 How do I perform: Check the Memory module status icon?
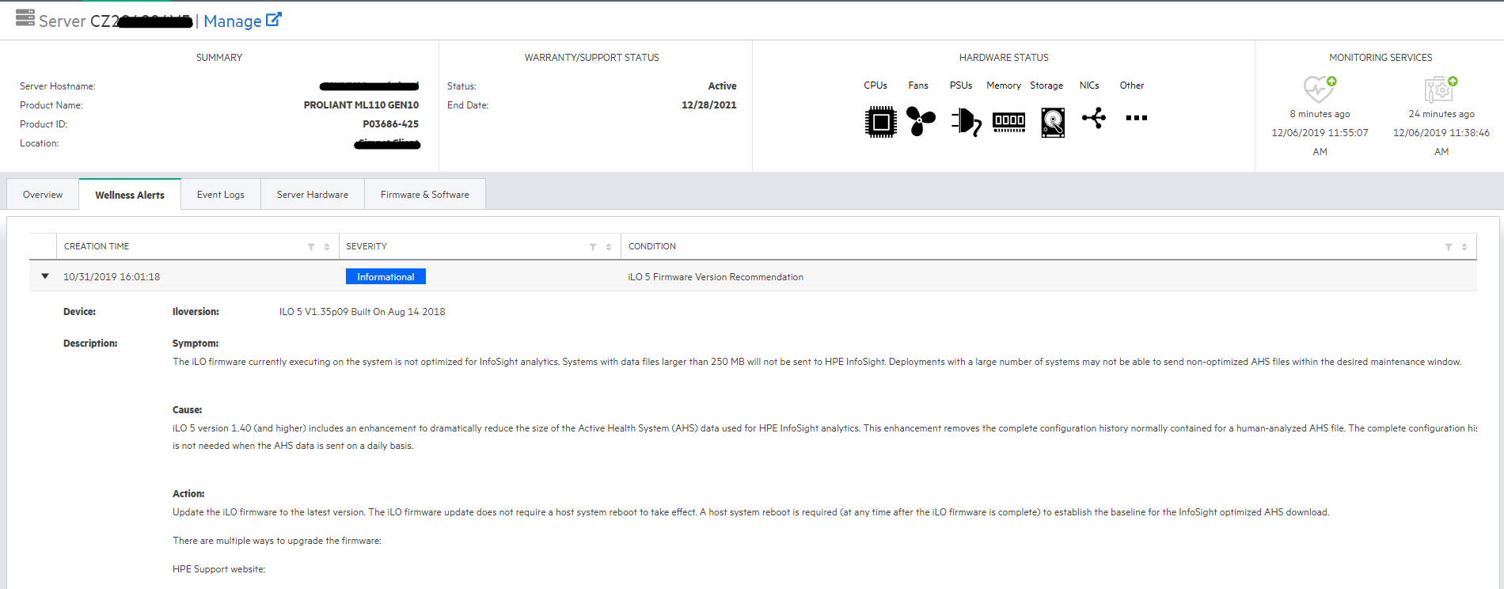[1009, 121]
